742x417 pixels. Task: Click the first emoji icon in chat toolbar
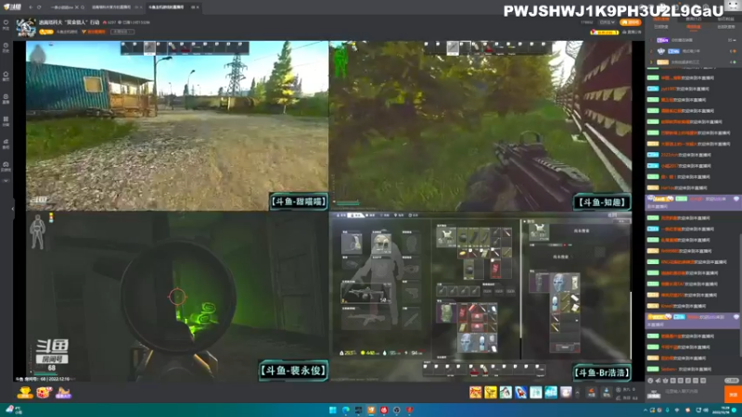point(651,381)
